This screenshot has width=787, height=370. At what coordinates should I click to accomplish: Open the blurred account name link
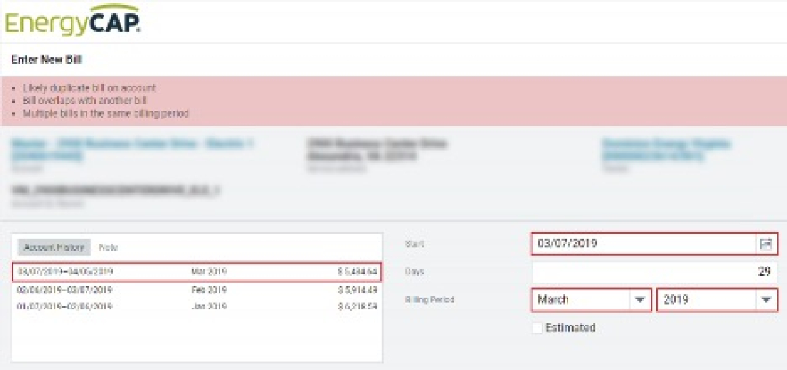132,149
